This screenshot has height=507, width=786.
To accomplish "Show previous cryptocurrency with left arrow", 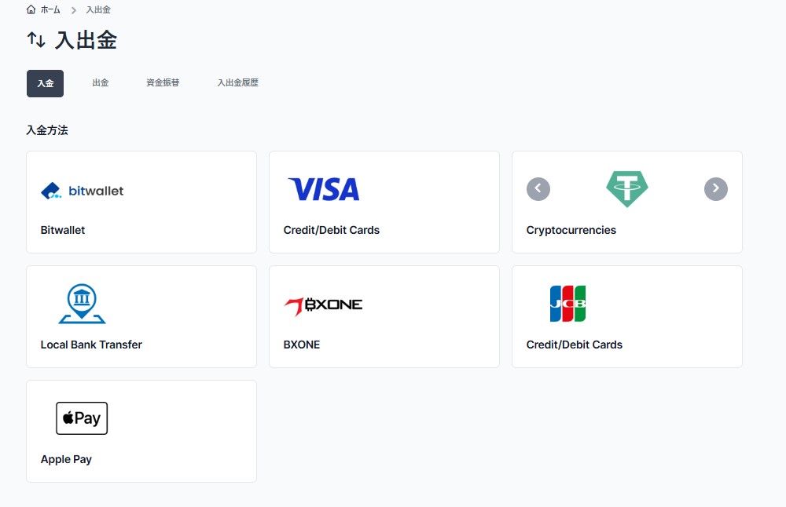I will pos(538,188).
